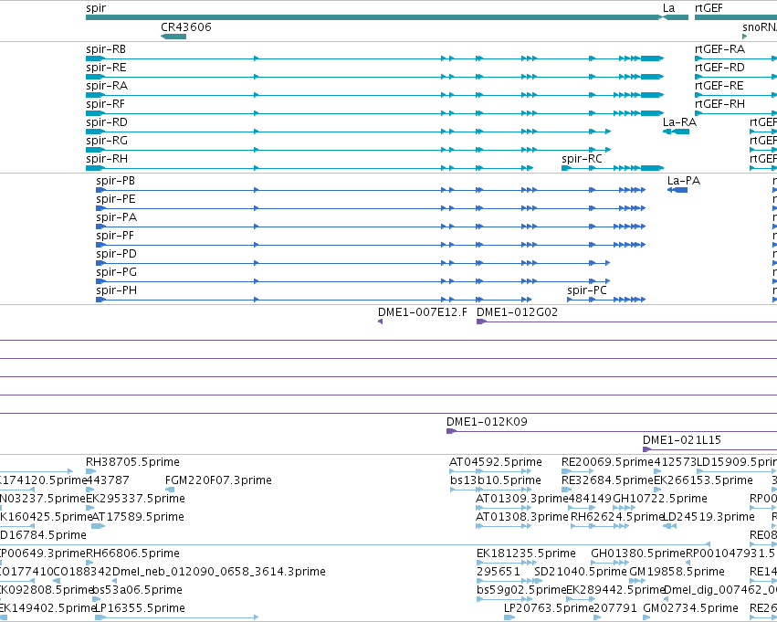Click the CR43606 label
Screen dimensions: 777x622
(x=186, y=27)
